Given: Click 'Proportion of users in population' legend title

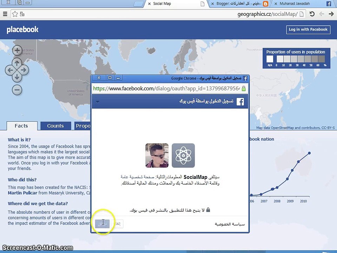Looking at the screenshot, I should [x=296, y=52].
